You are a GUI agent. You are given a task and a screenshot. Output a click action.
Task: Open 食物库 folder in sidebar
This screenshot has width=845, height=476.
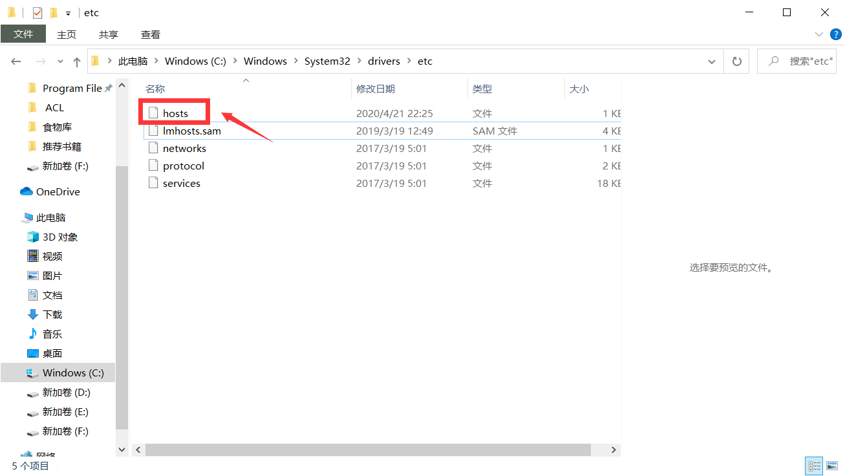[57, 127]
